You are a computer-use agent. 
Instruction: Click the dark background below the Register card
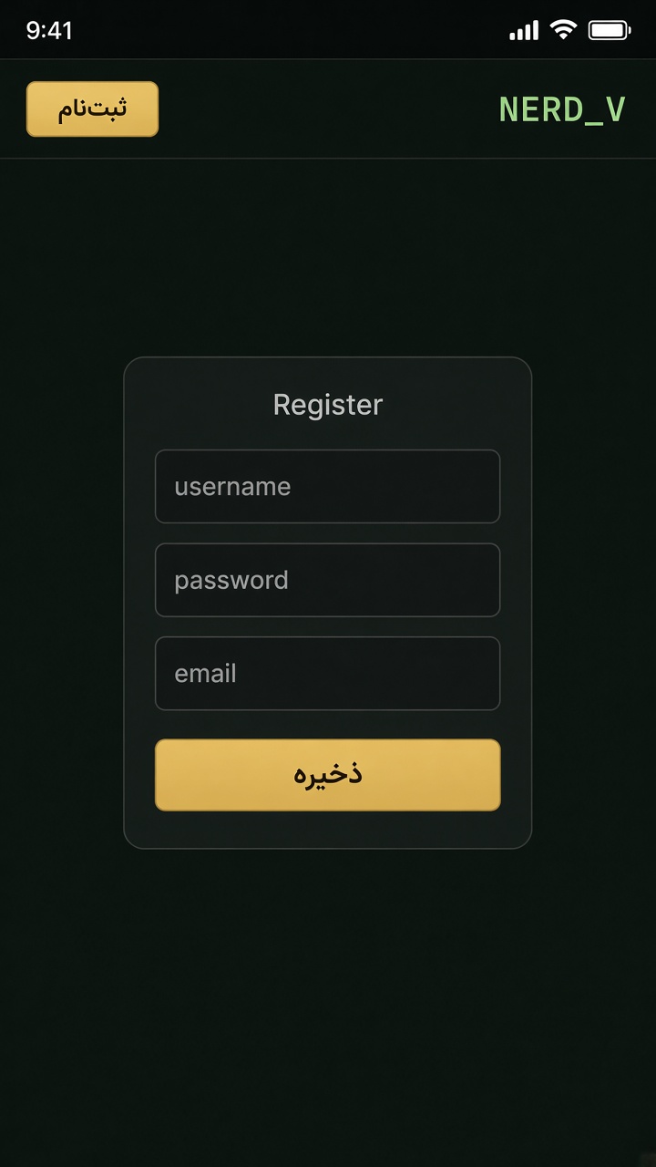click(x=328, y=1003)
